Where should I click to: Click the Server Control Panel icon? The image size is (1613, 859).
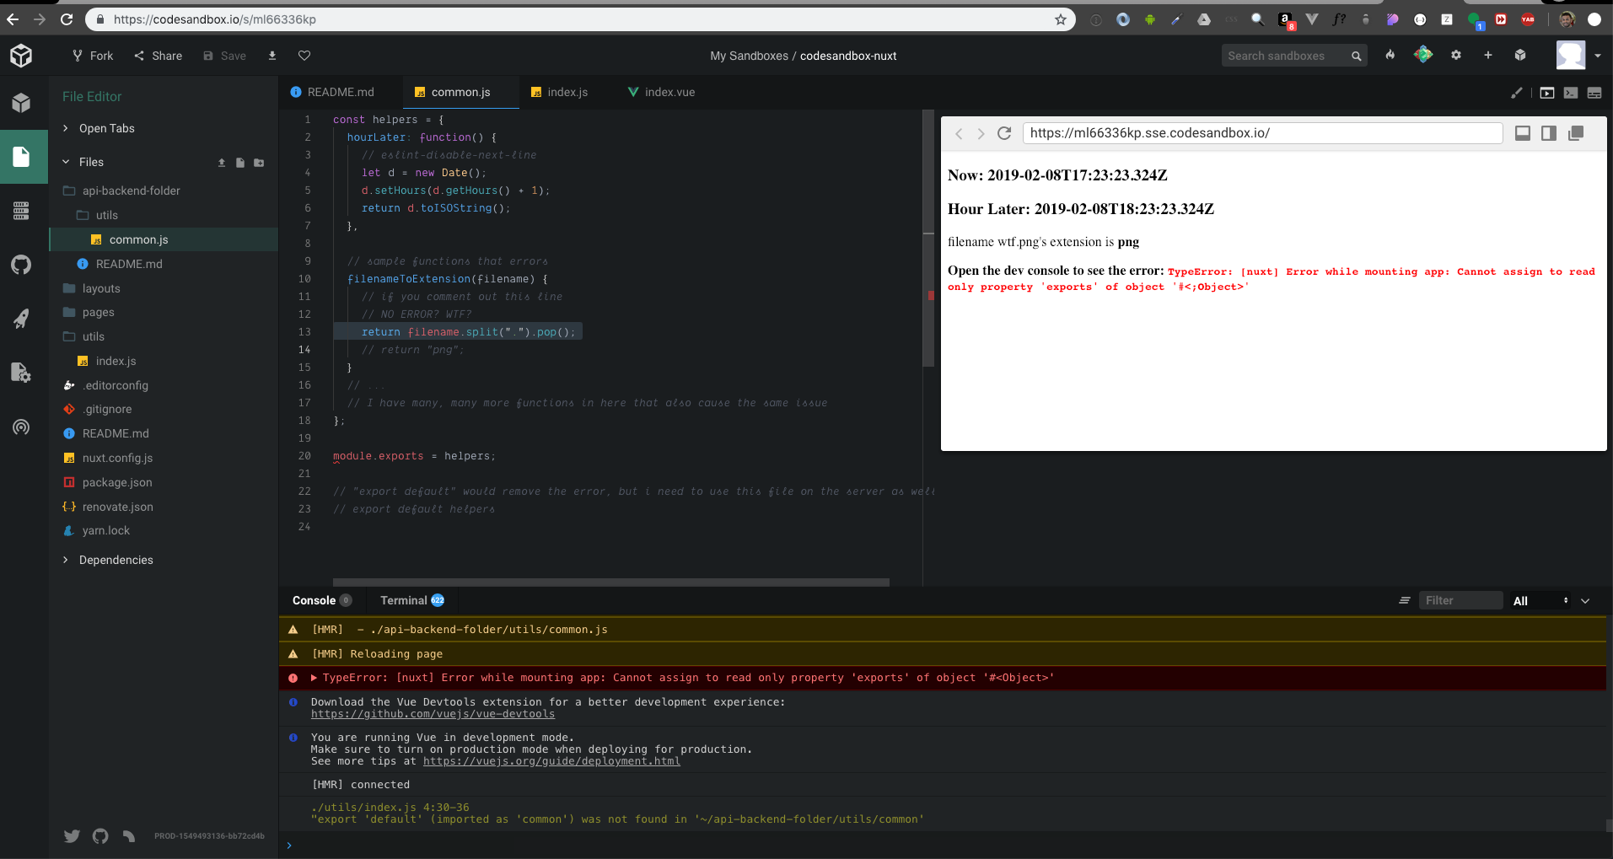(21, 211)
